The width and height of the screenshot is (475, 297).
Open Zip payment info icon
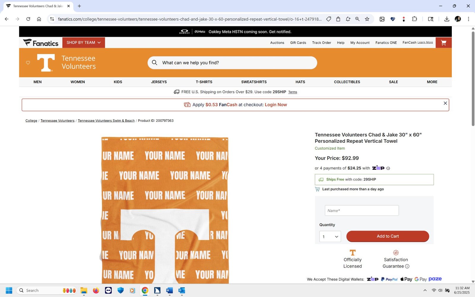(x=388, y=168)
